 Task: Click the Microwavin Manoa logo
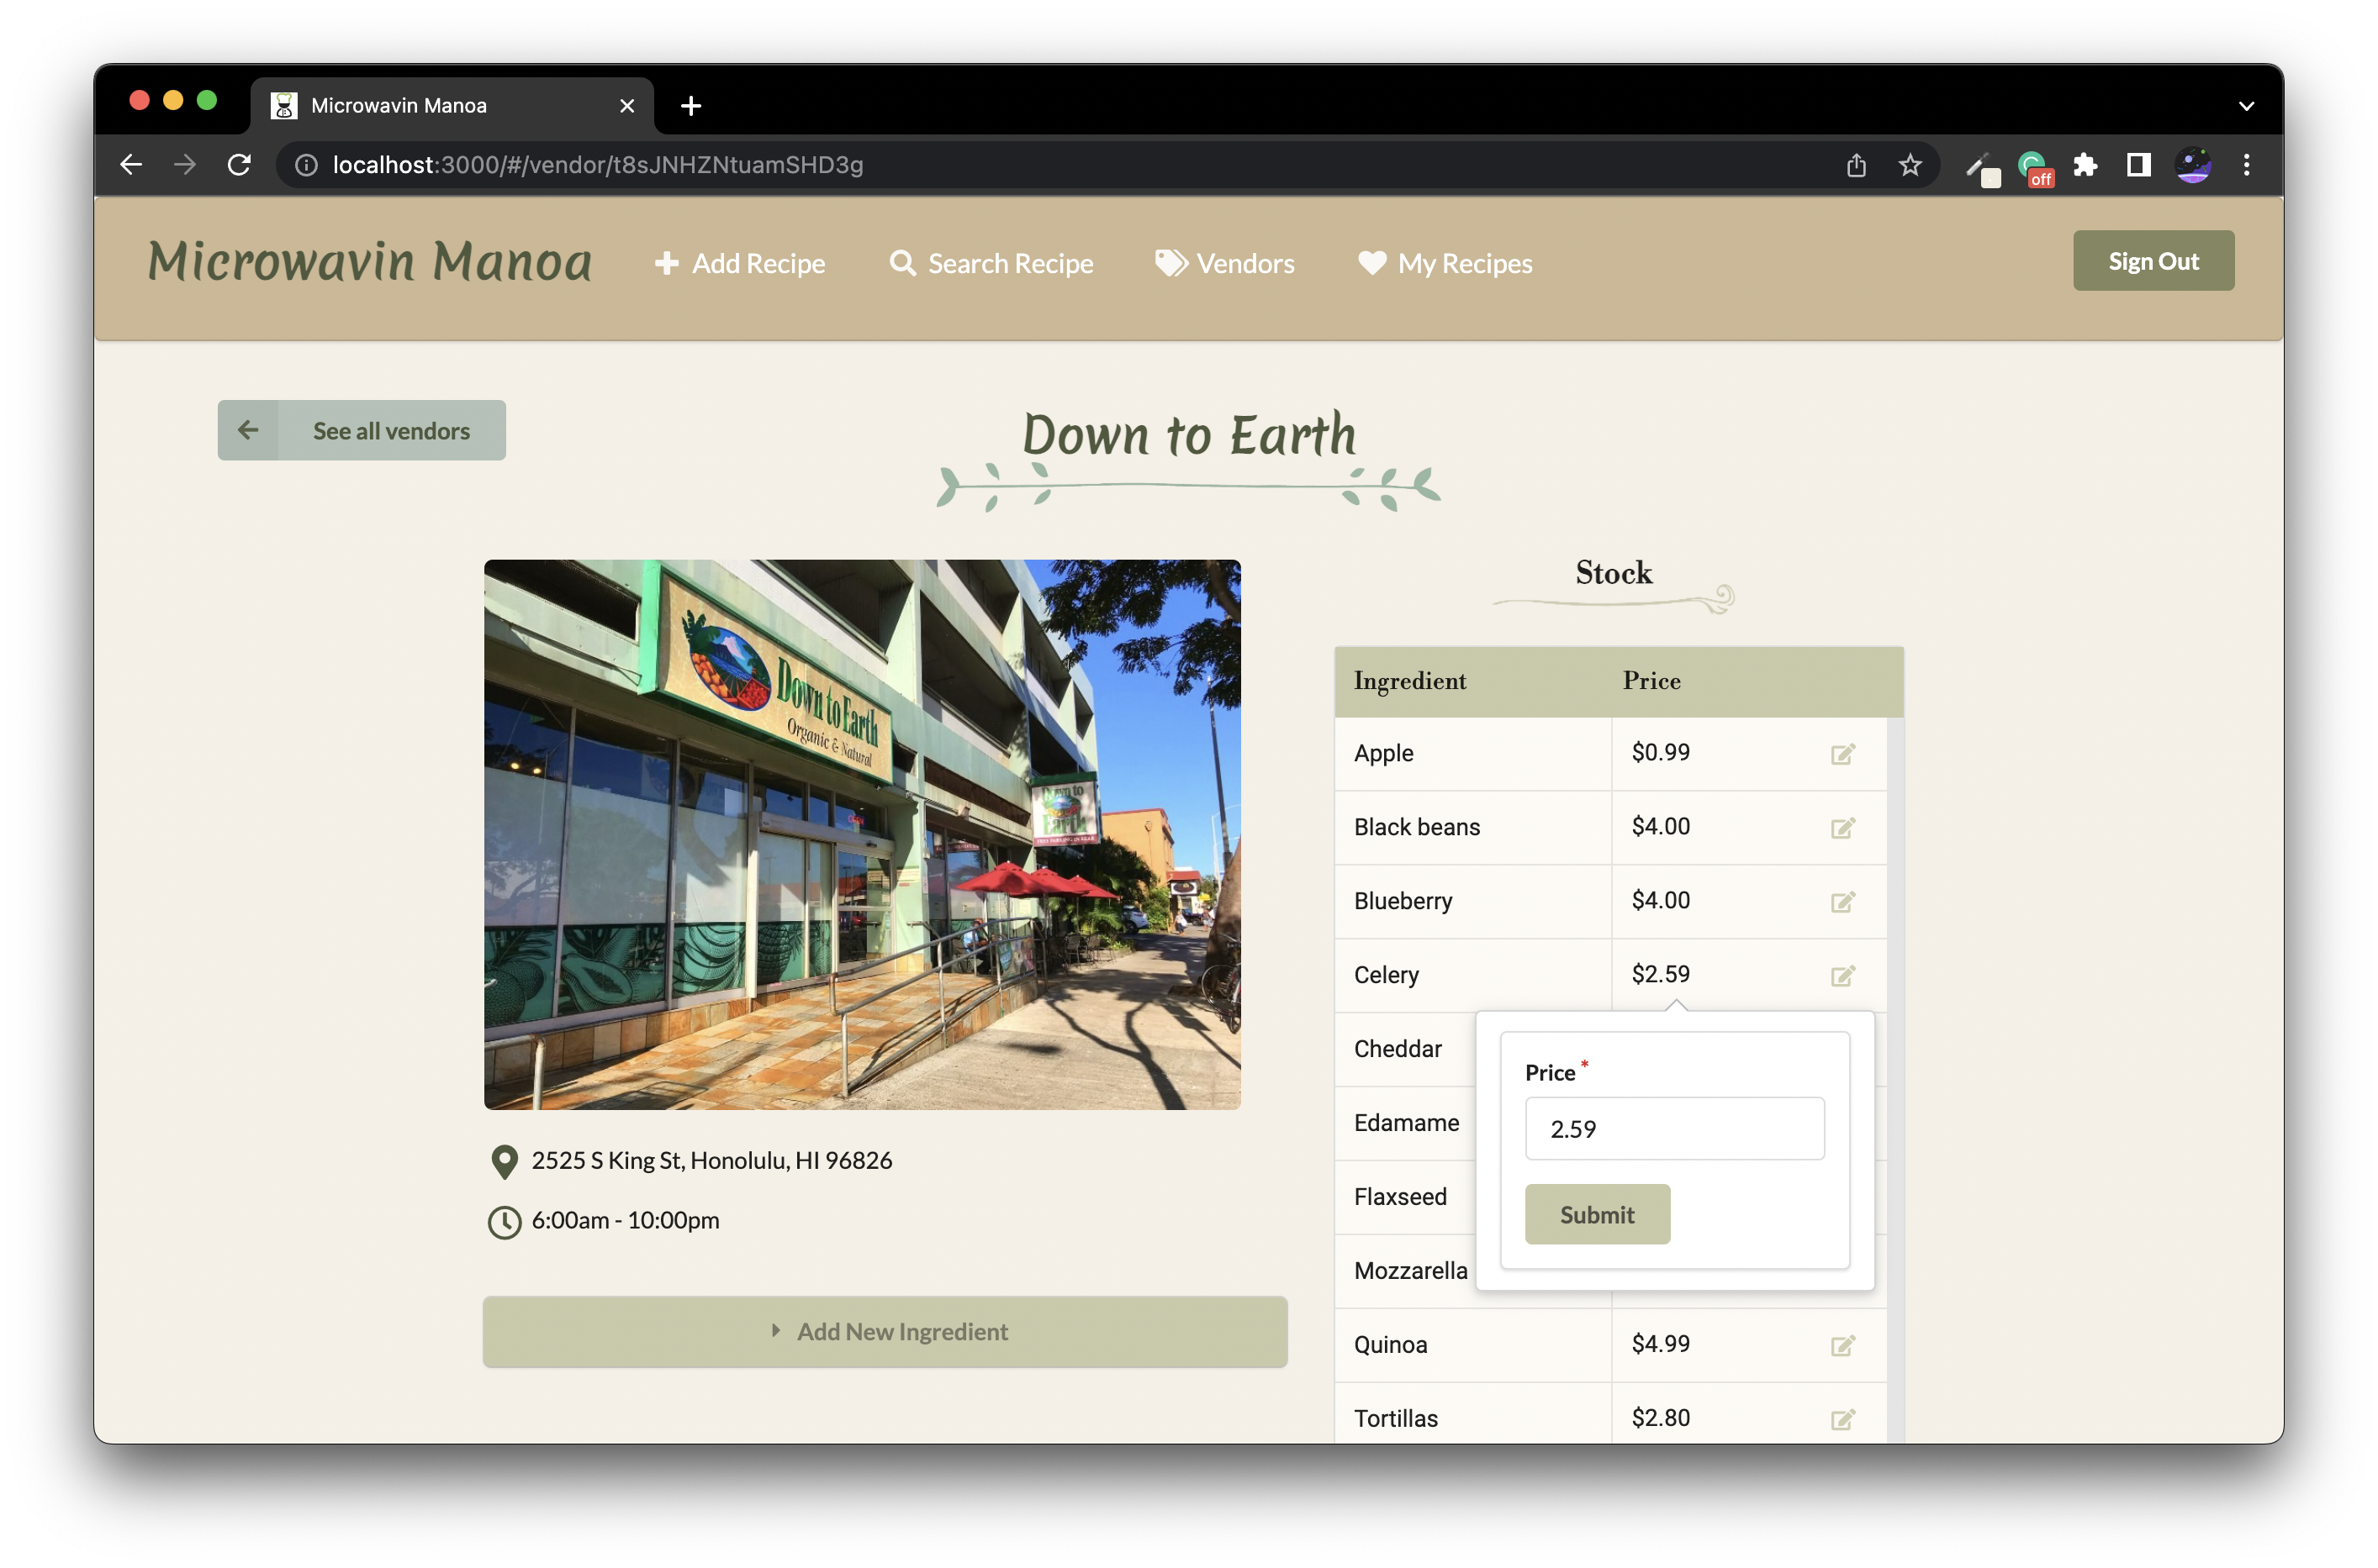(370, 261)
